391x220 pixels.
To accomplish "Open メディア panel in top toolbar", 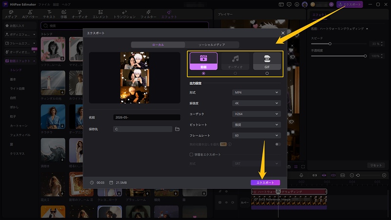I will [11, 14].
